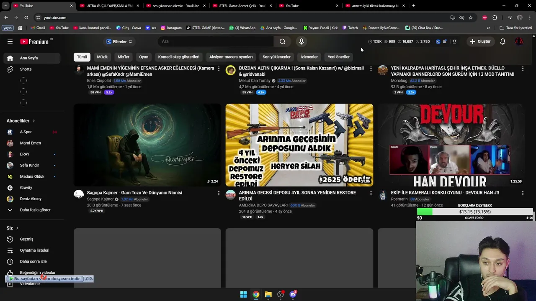Viewport: 536px width, 301px height.
Task: Open the Chrome icon on the taskbar
Action: pyautogui.click(x=256, y=294)
